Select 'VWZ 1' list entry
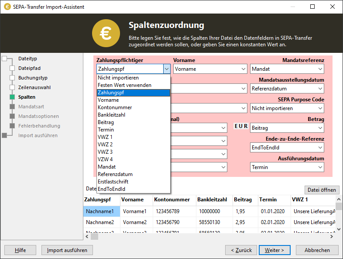The height and width of the screenshot is (259, 343). 134,137
